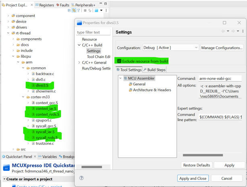The image size is (247, 187).
Task: Expand the src folder
Action: [13, 149]
